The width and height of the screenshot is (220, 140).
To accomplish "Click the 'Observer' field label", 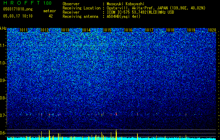I will point(71,4).
